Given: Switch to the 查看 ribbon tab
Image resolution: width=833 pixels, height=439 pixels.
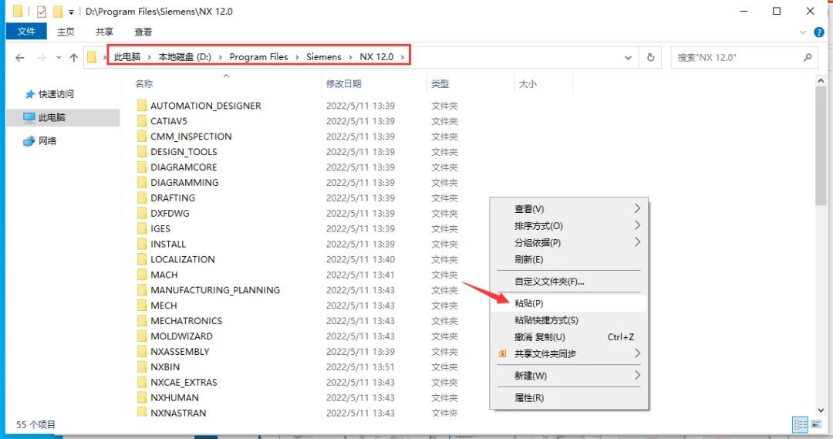Looking at the screenshot, I should point(143,32).
